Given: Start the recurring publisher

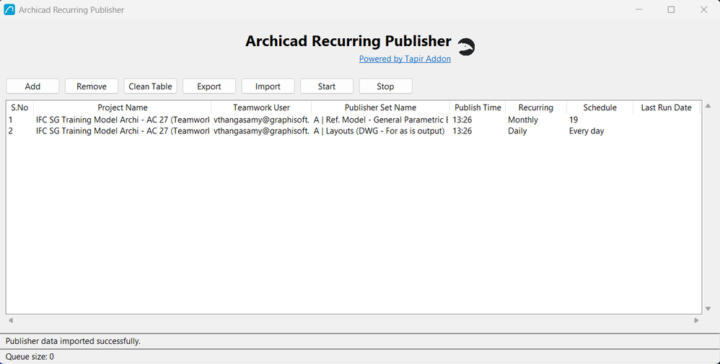Looking at the screenshot, I should click(x=327, y=86).
